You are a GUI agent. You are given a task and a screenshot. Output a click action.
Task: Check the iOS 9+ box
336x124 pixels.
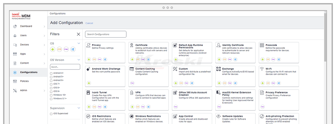point(51,91)
